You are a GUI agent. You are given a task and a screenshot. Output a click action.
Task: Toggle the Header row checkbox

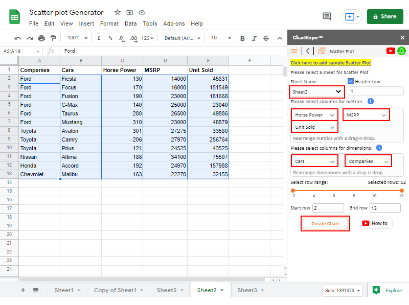click(351, 81)
